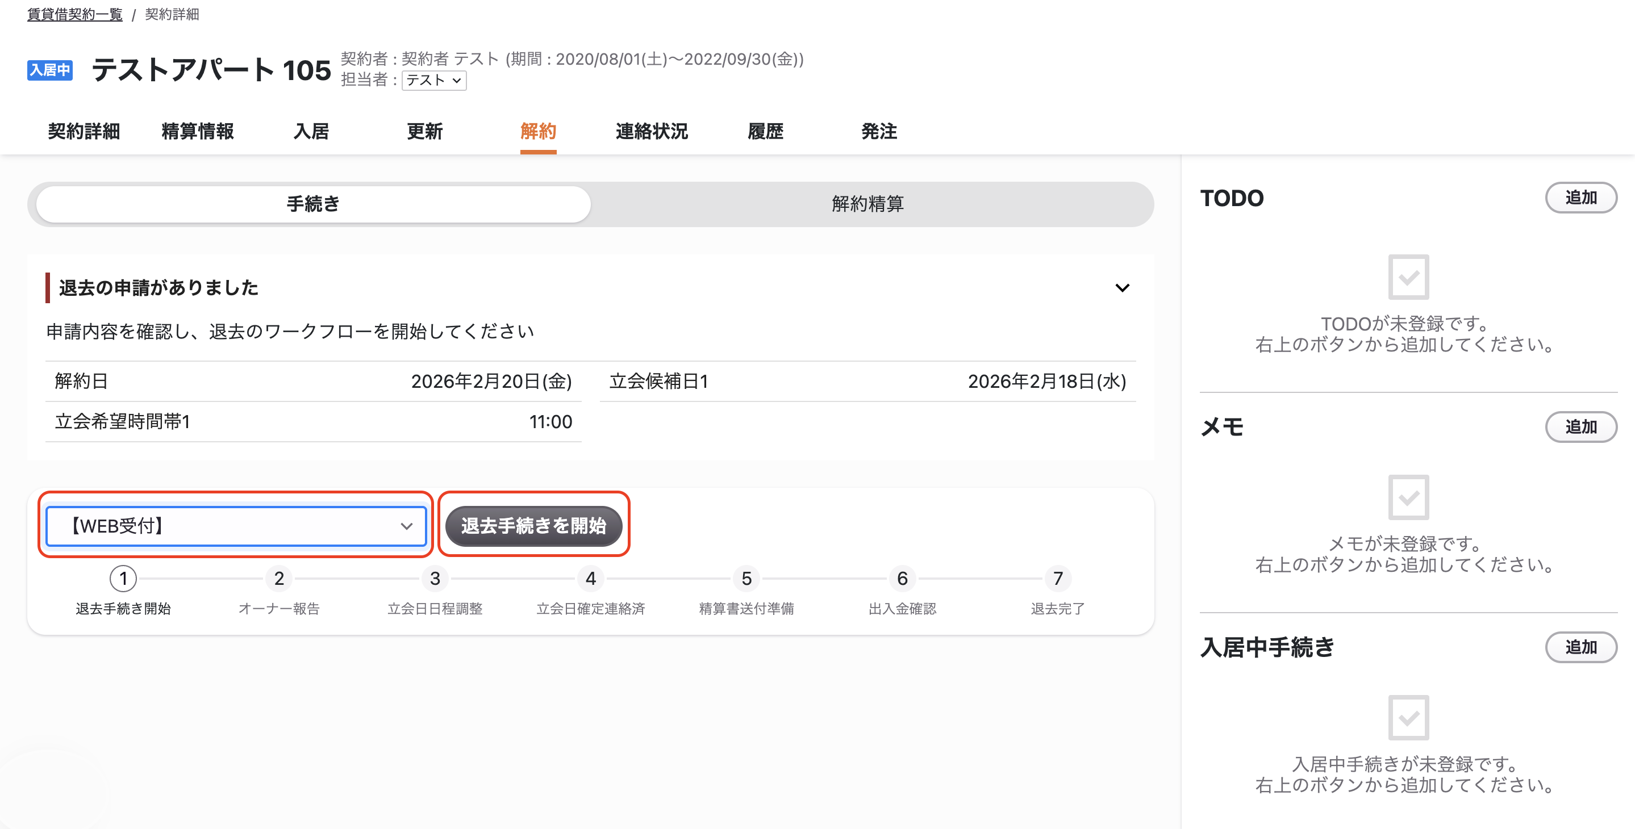This screenshot has width=1635, height=829.
Task: Select the 解約 tab
Action: tap(538, 131)
